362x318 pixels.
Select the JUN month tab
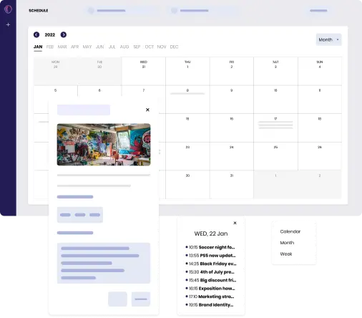point(99,47)
